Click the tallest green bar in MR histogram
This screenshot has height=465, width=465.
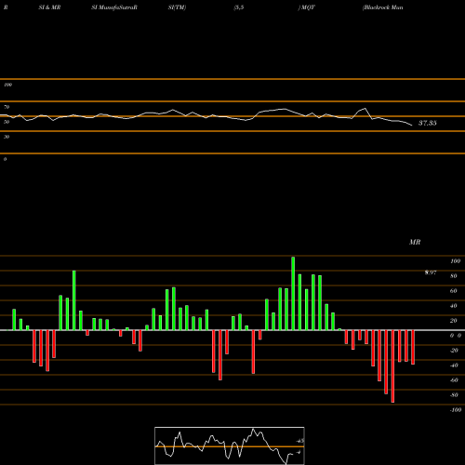coord(293,294)
